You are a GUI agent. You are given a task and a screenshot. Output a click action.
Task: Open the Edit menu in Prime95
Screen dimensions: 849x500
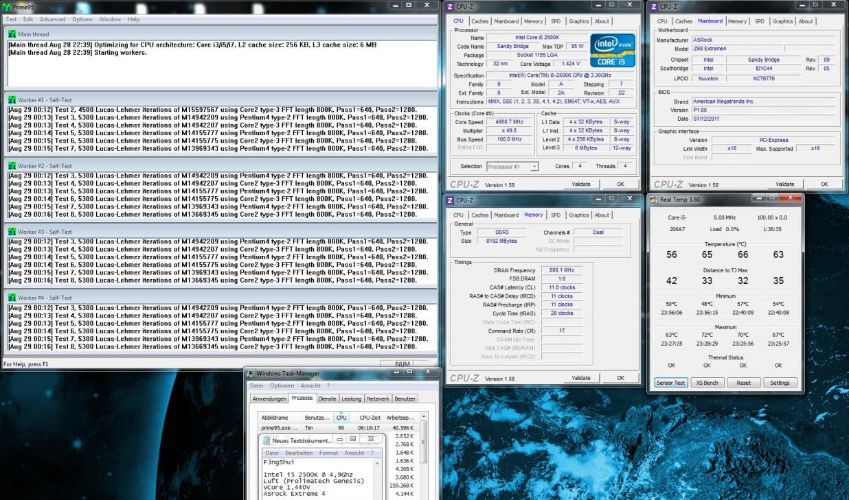28,19
